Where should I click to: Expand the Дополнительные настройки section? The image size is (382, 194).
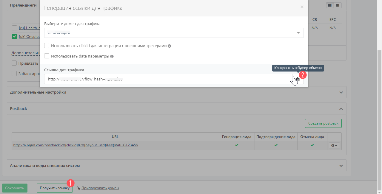click(x=341, y=92)
